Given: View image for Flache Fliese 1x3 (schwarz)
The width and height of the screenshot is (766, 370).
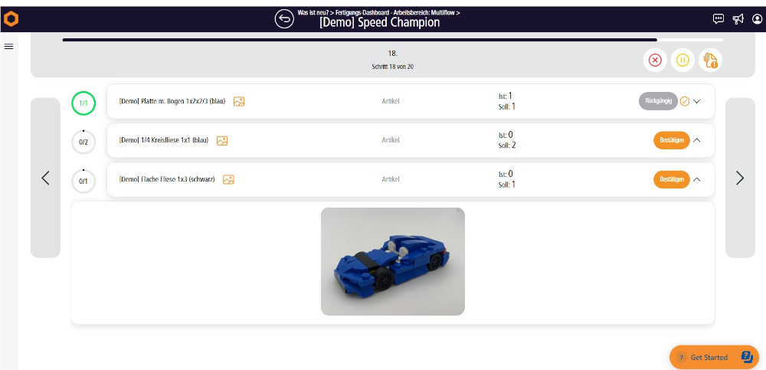Looking at the screenshot, I should [x=228, y=179].
